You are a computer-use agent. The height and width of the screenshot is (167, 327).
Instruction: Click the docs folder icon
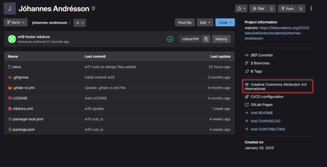tap(10, 67)
